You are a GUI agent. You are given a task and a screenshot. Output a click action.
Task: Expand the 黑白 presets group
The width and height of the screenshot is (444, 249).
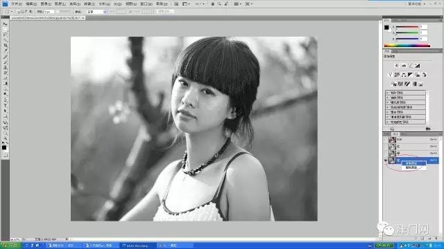(387, 112)
